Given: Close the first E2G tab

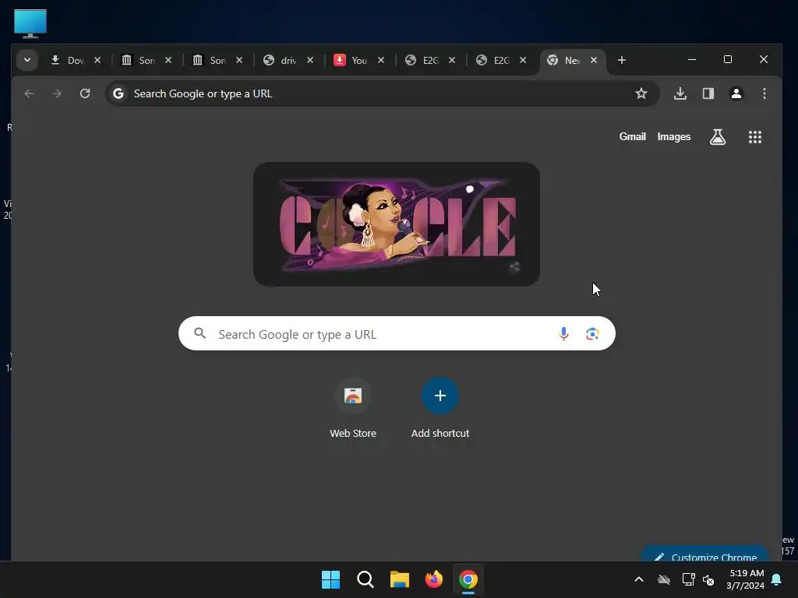Looking at the screenshot, I should [452, 60].
